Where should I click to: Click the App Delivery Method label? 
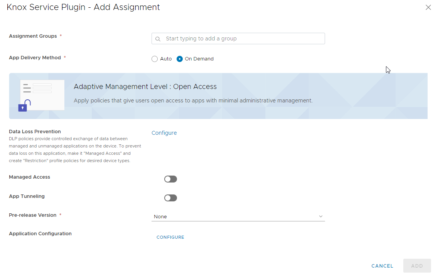(35, 58)
